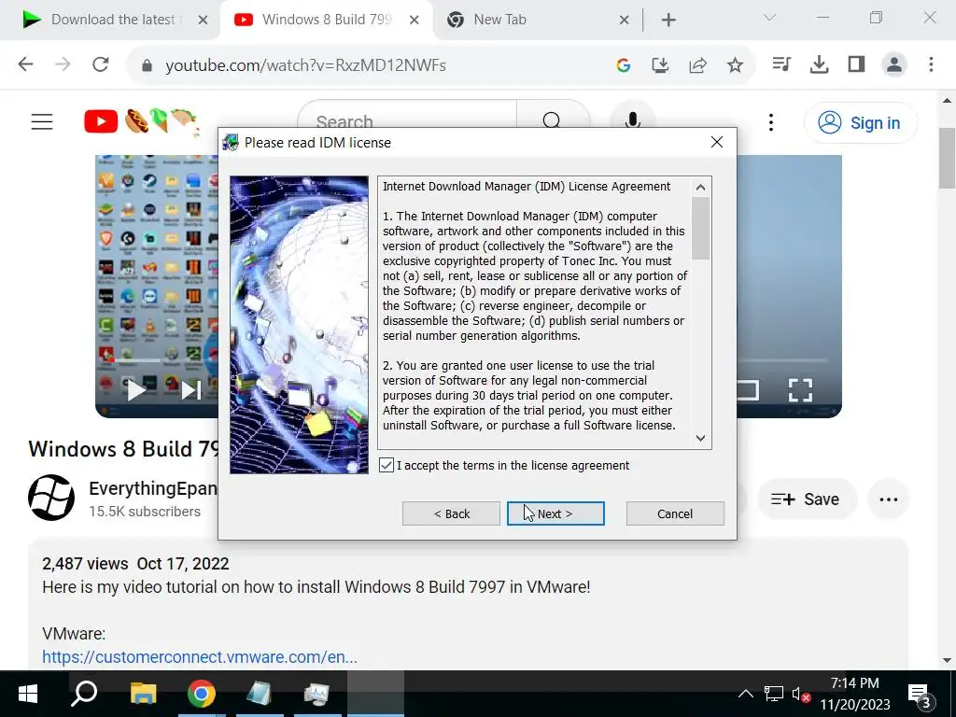
Task: Open EverythingEpan channel avatar
Action: click(51, 498)
